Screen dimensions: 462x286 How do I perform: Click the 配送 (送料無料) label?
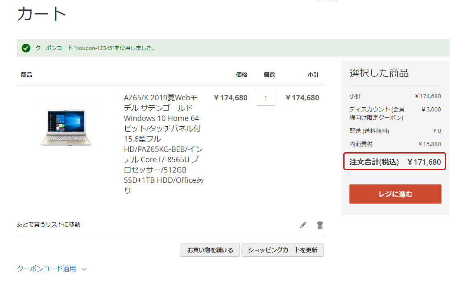369,131
